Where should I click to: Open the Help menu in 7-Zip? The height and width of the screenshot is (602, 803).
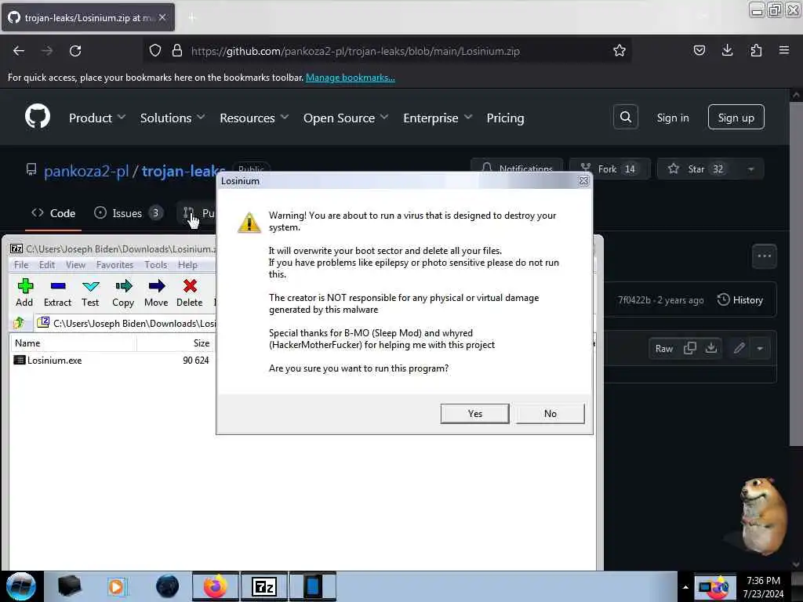pos(187,265)
